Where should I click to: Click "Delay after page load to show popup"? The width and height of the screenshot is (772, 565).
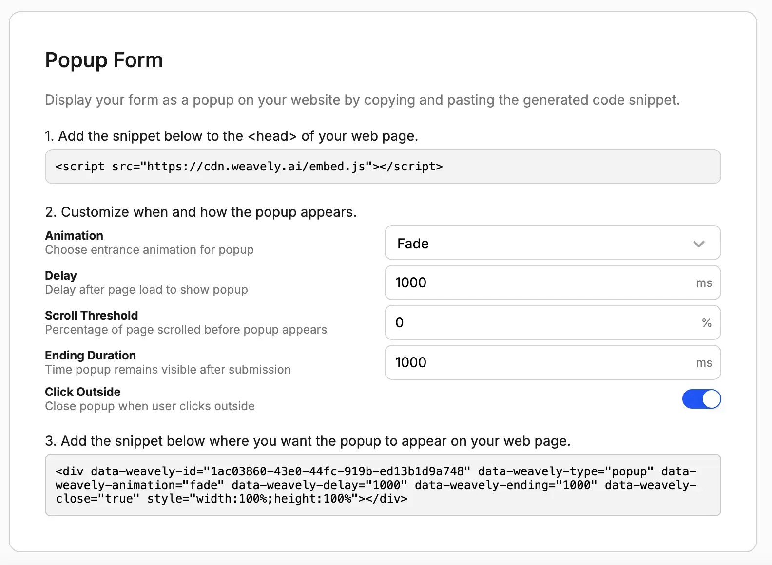coord(146,290)
